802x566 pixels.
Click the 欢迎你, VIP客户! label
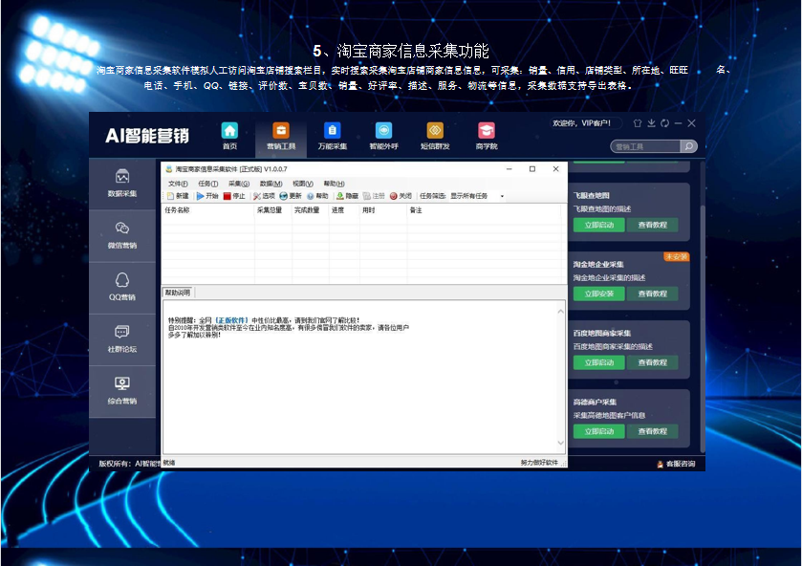[581, 123]
